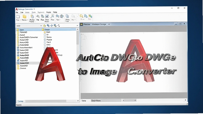Click the blank folder open icon in toolbar
Screen dimensions: 203x114
click(18, 16)
